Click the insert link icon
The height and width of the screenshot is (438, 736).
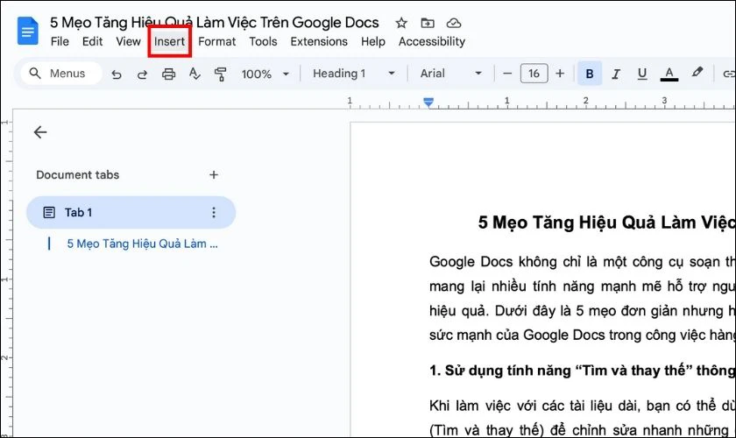click(x=728, y=74)
